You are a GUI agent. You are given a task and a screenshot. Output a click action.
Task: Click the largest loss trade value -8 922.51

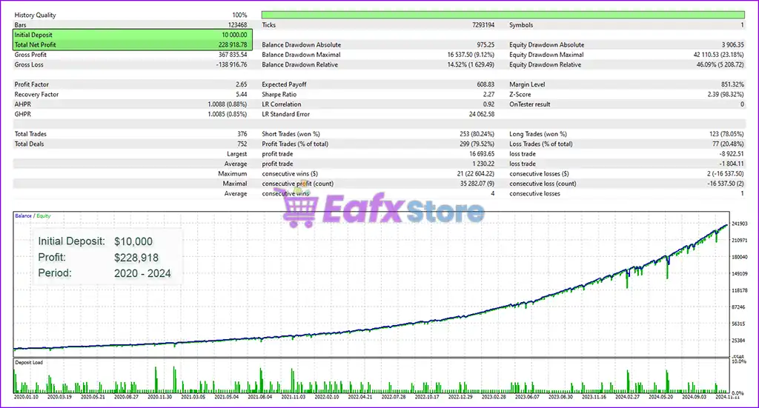point(732,154)
